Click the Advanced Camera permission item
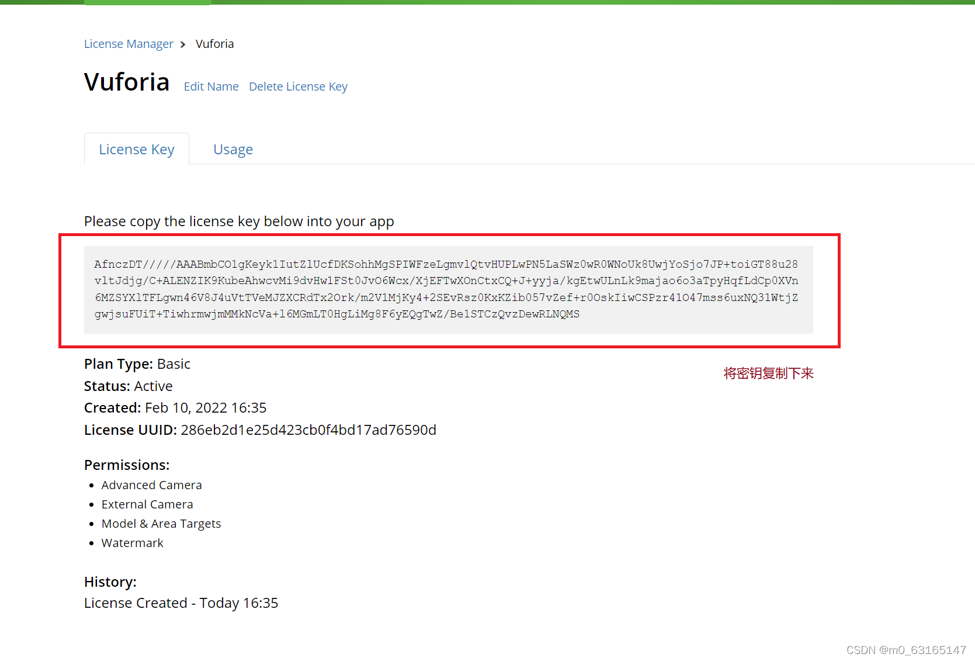Viewport: 975px width, 661px height. click(152, 485)
